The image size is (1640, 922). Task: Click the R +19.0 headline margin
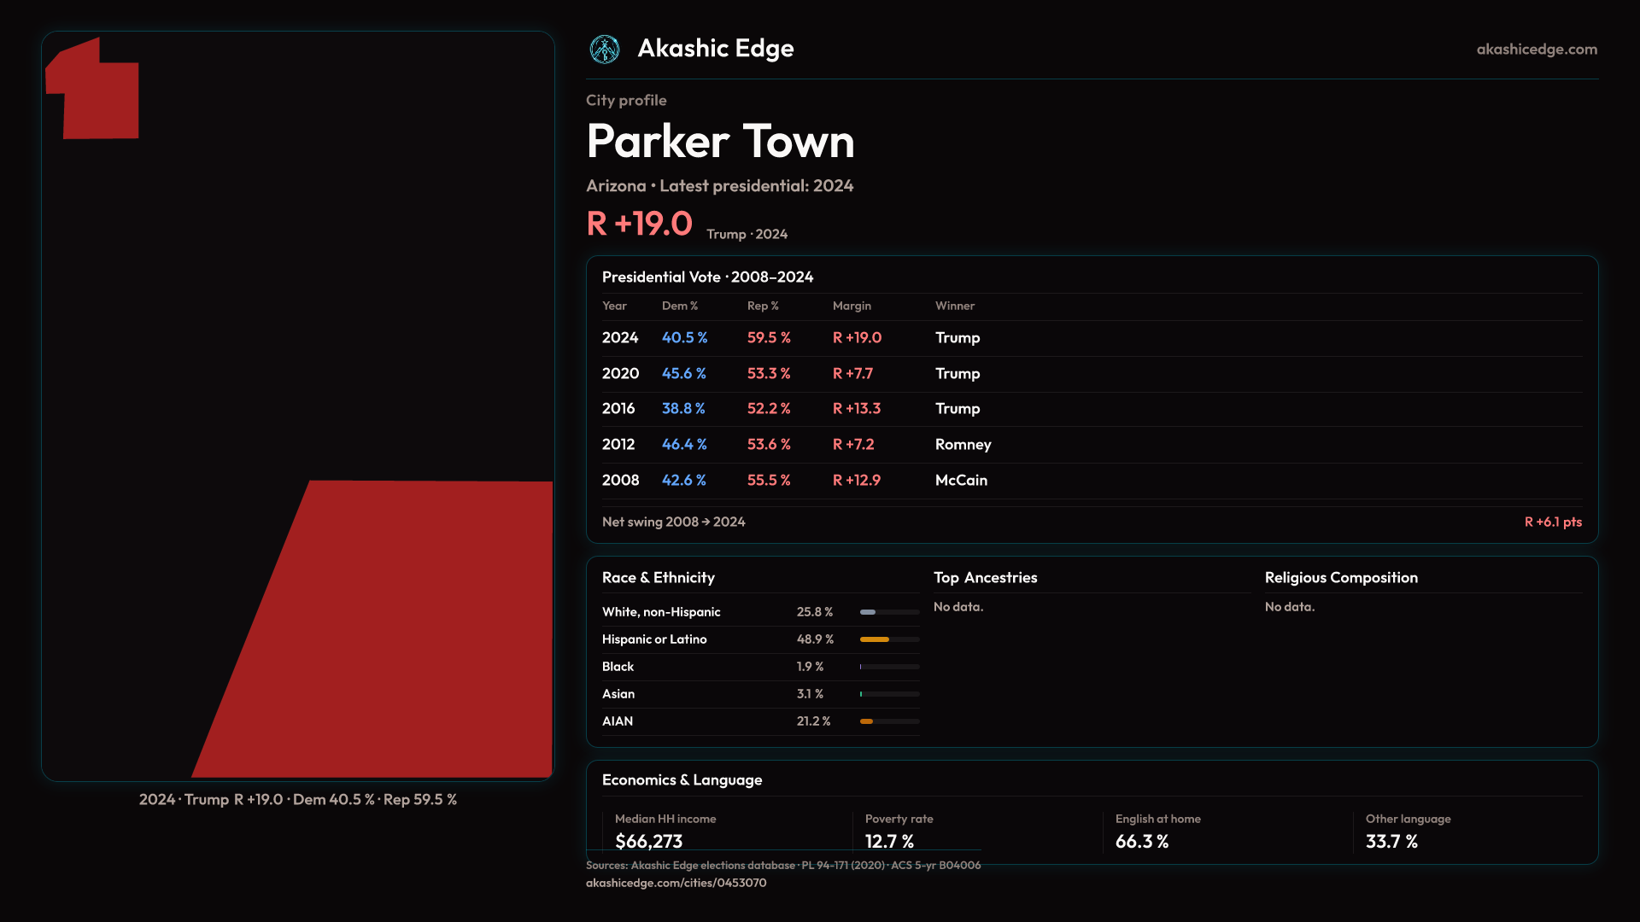639,224
